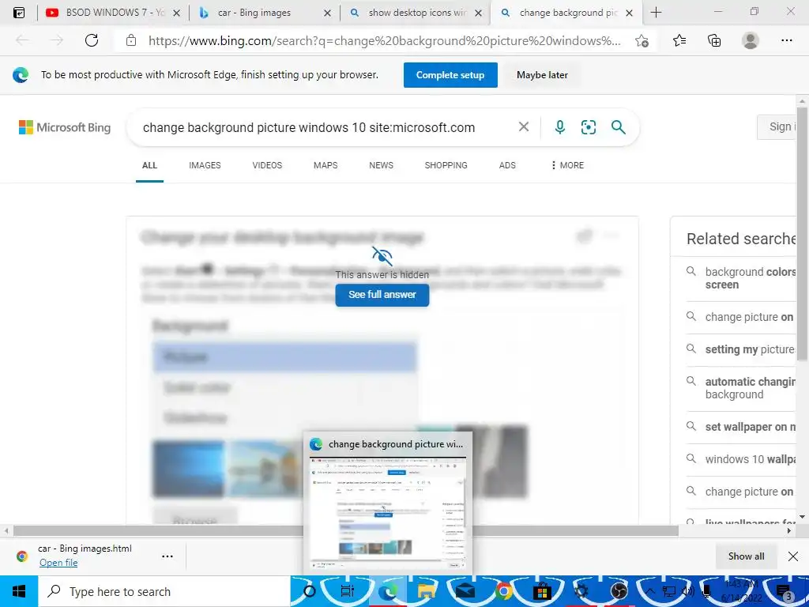Select the IMAGES search tab

[x=205, y=165]
